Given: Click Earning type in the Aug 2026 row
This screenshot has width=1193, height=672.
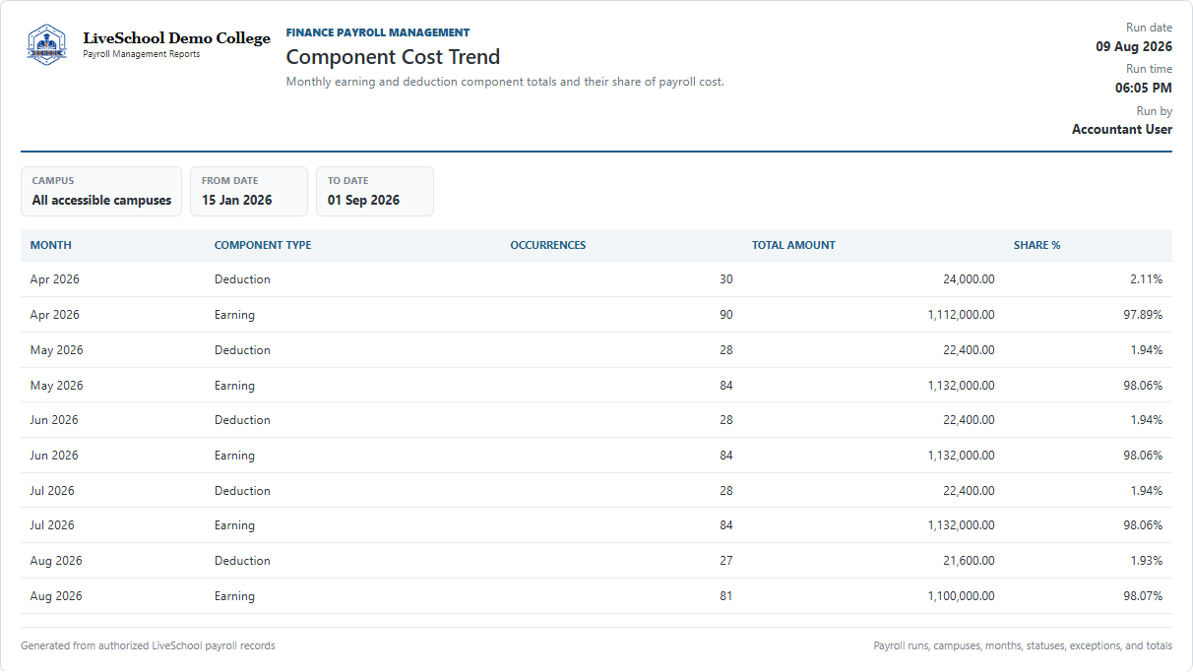Looking at the screenshot, I should pos(234,596).
